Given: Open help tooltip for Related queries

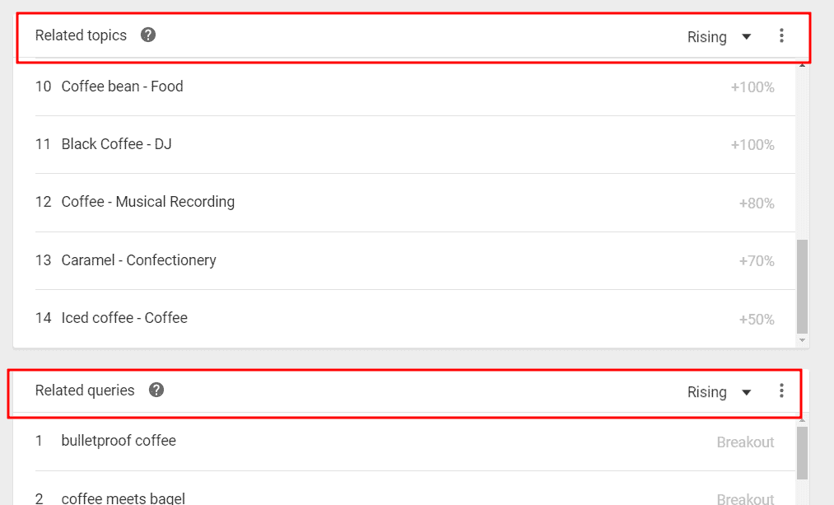Looking at the screenshot, I should pyautogui.click(x=156, y=390).
